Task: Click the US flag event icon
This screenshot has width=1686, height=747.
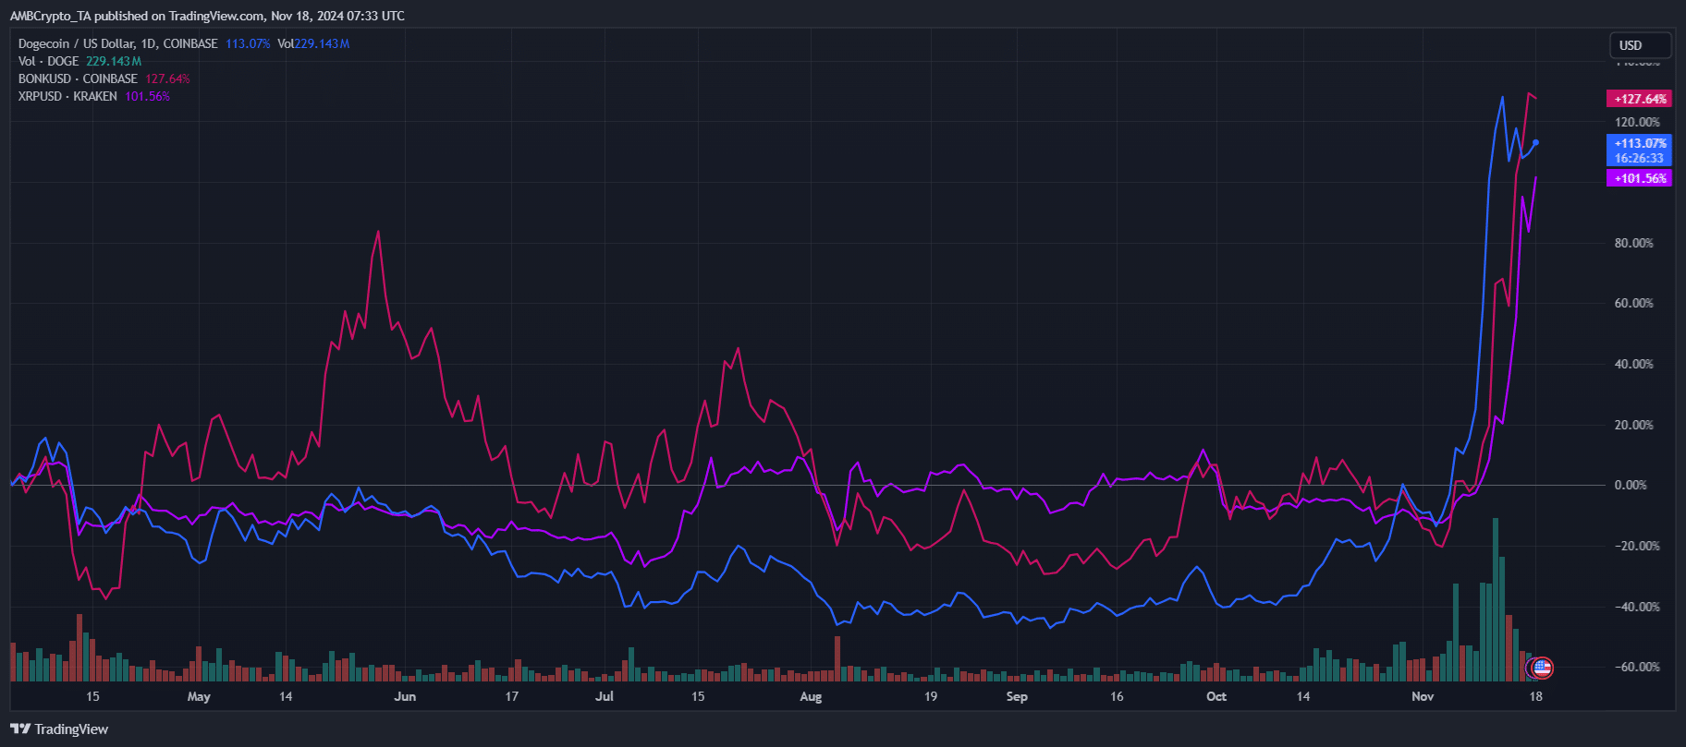Action: click(x=1541, y=666)
